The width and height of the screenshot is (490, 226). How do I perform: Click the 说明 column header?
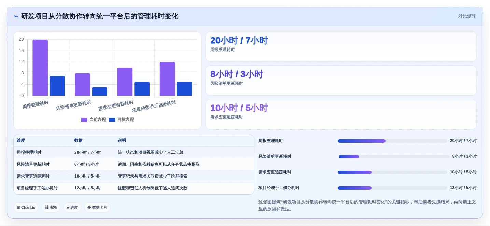pos(122,141)
